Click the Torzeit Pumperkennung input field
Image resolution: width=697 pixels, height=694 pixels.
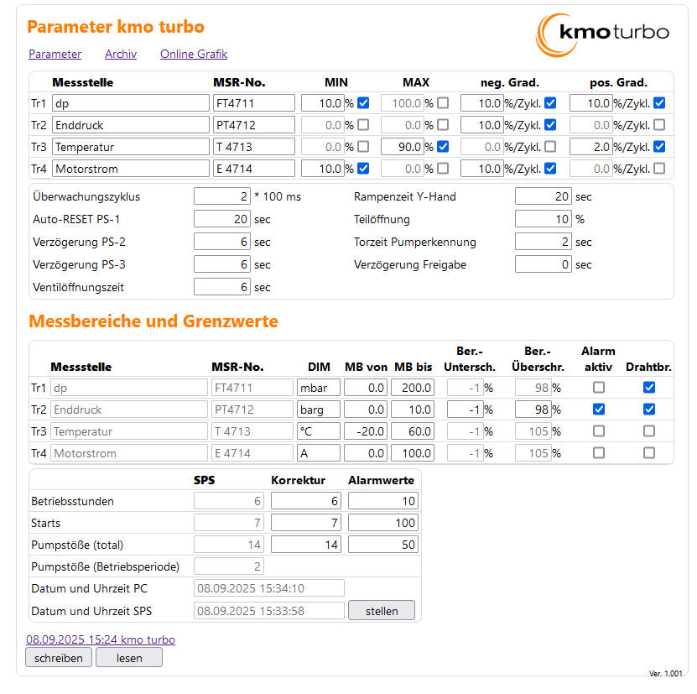tap(544, 242)
